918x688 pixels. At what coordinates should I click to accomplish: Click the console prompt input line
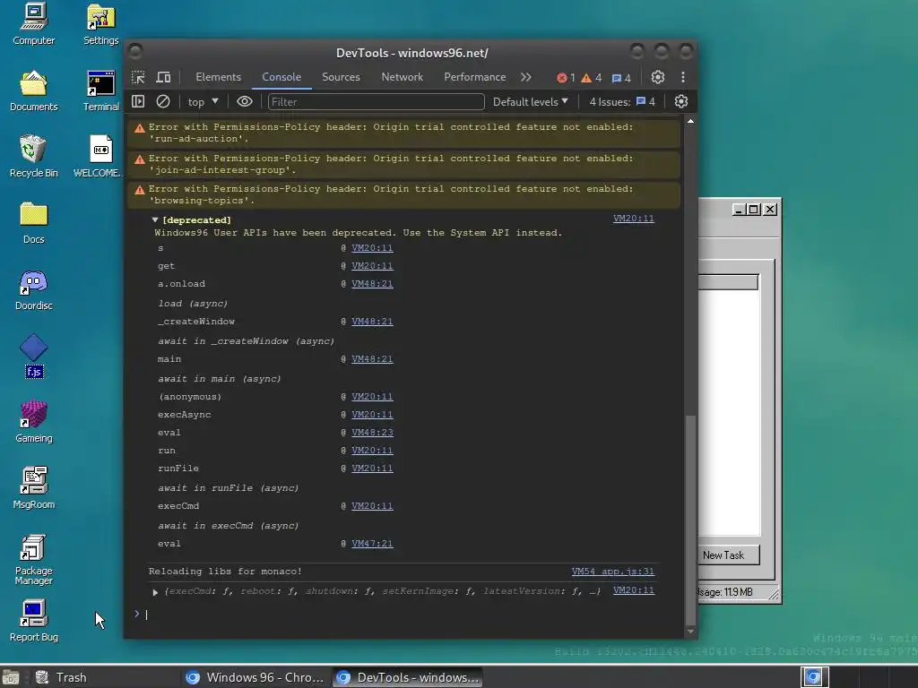click(x=410, y=615)
